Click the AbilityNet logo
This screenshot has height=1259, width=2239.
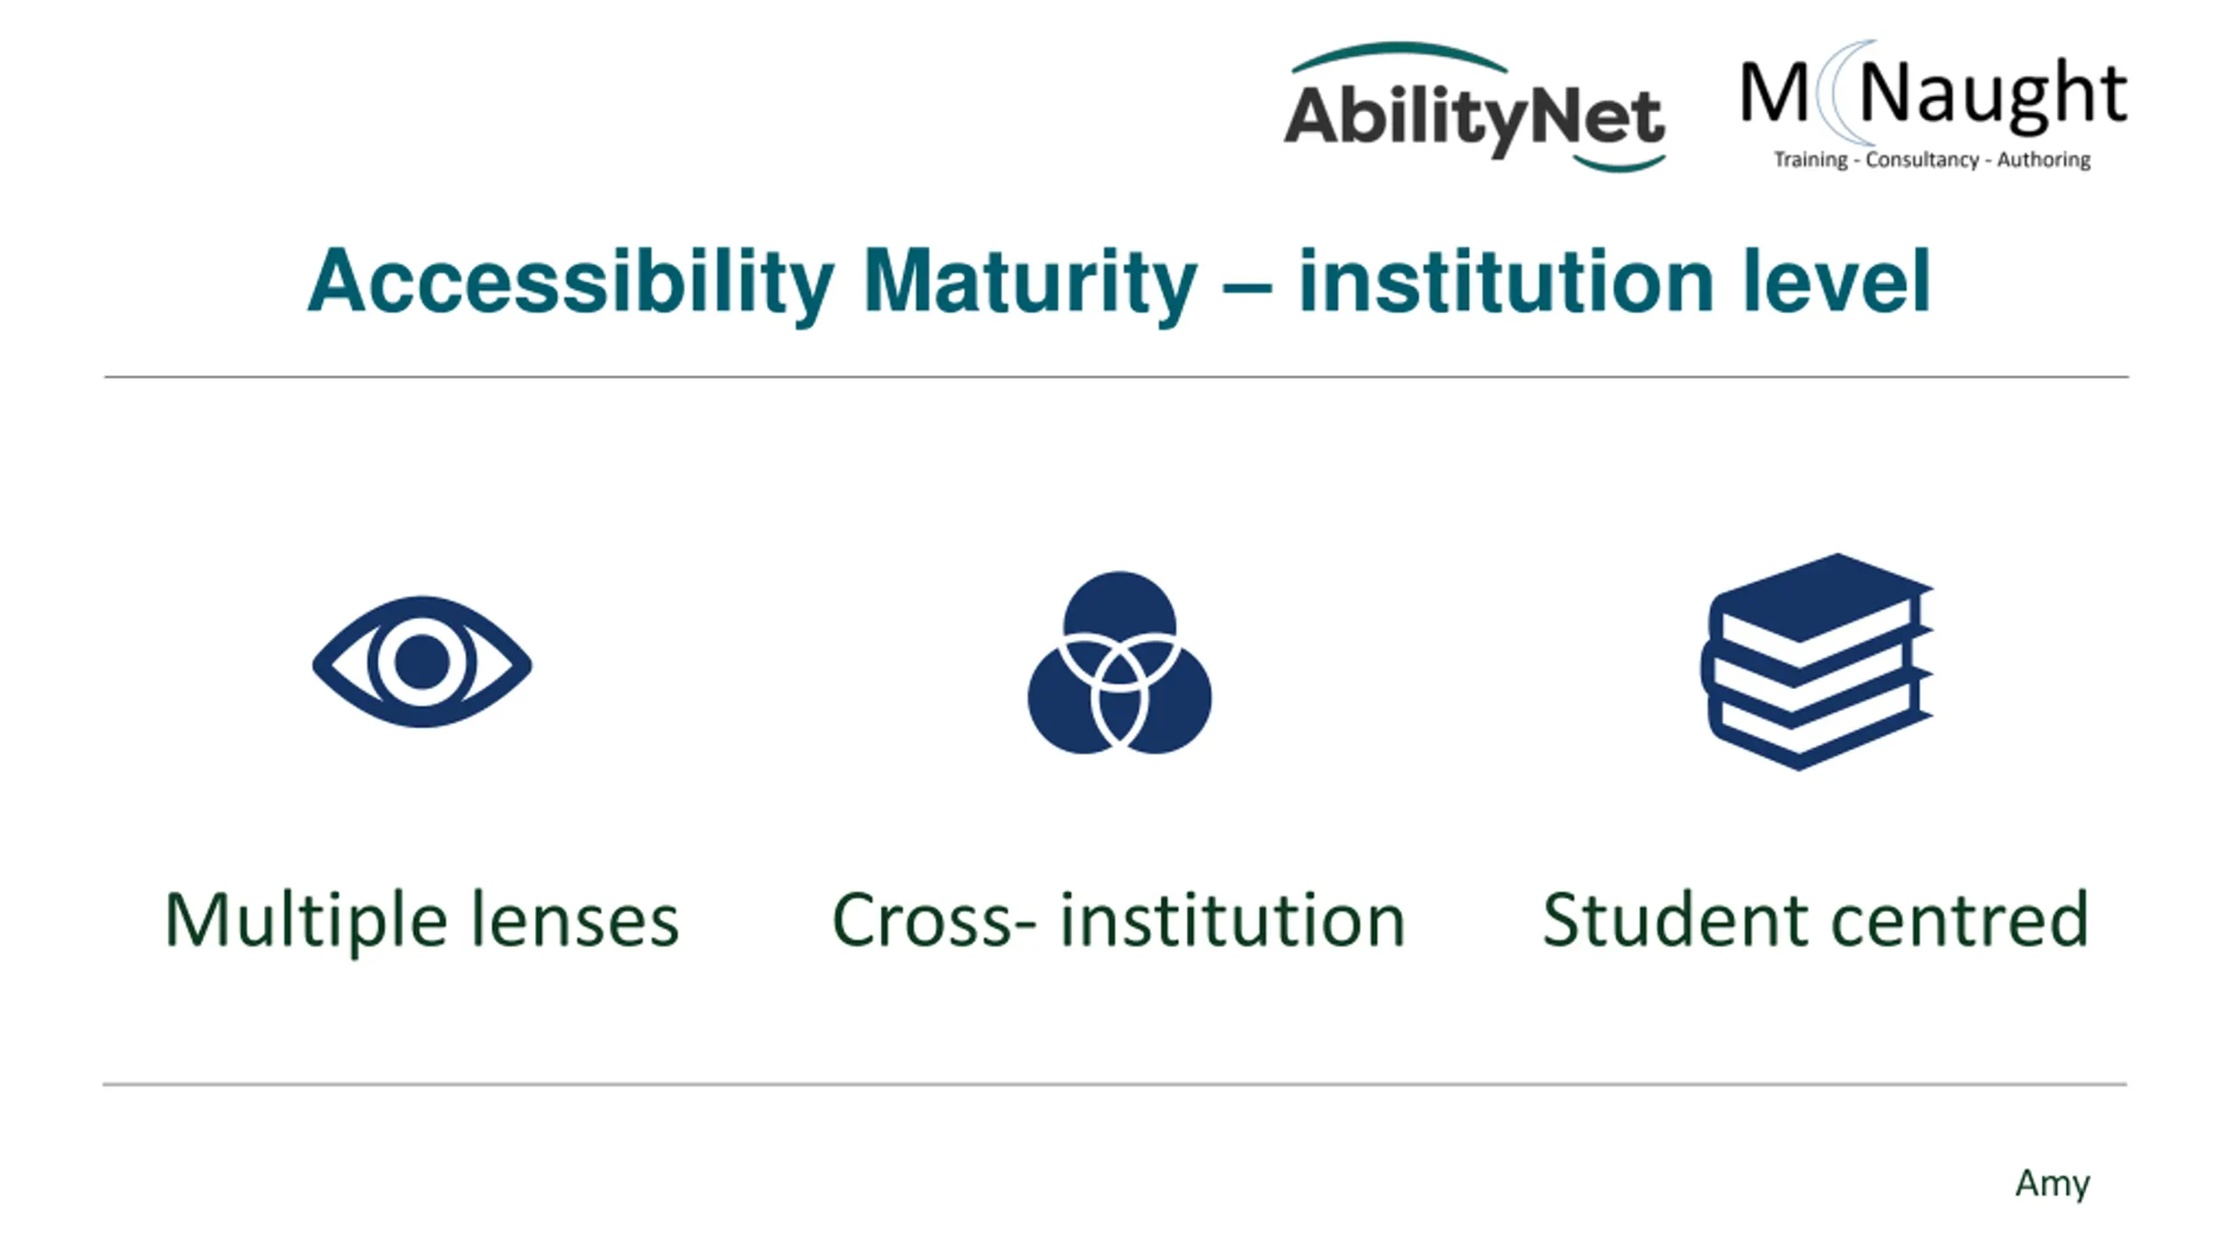point(1475,107)
